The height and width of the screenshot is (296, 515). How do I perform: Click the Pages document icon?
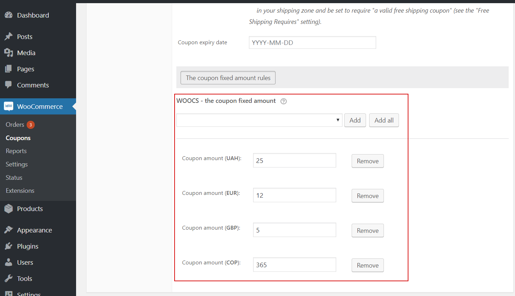[x=8, y=69]
